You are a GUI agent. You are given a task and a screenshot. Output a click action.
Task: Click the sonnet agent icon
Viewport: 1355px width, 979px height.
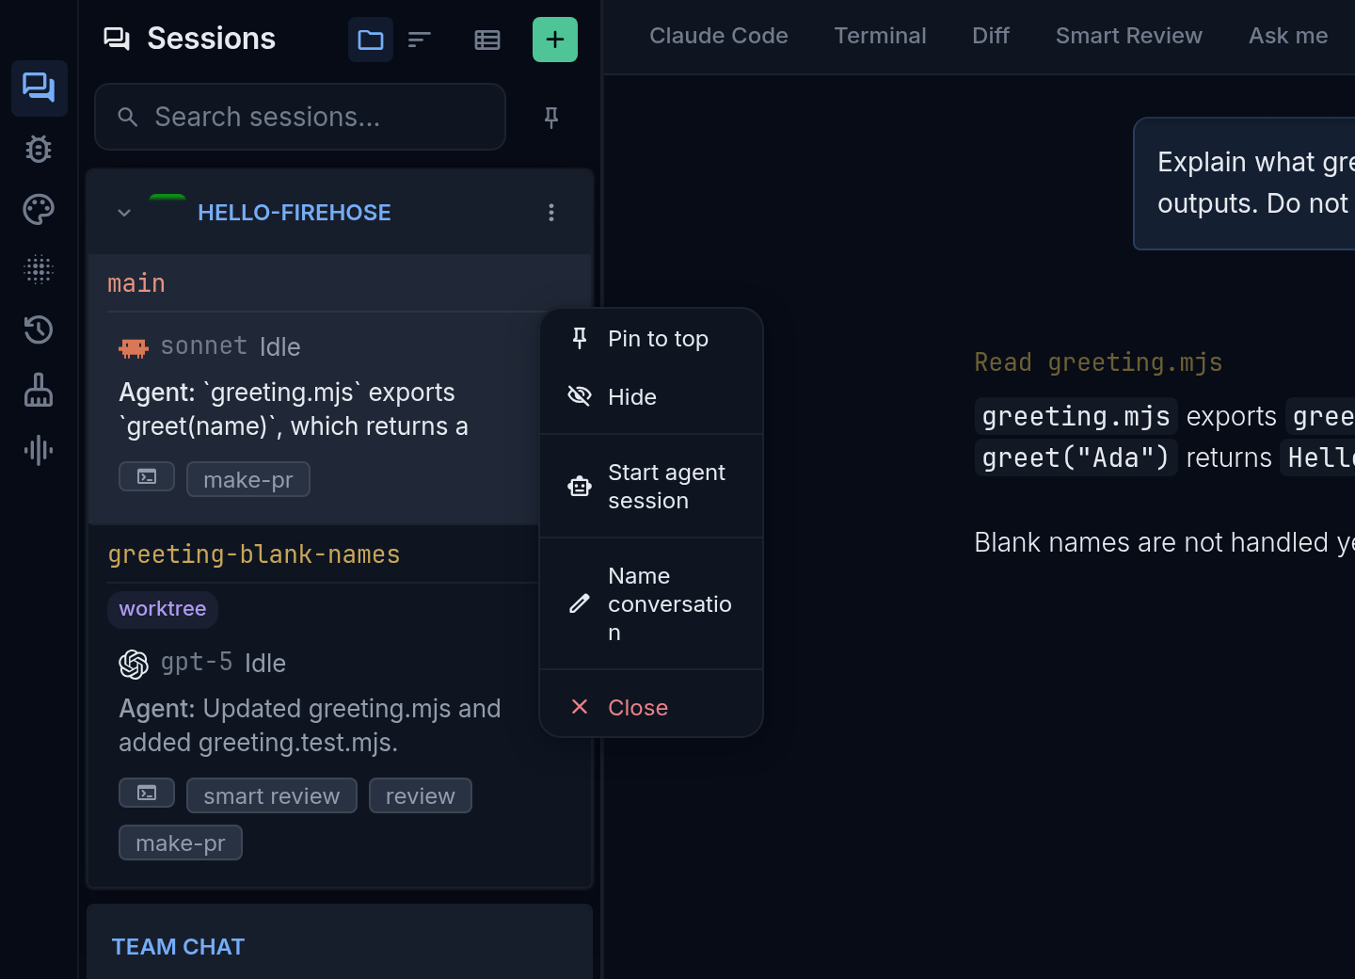pos(134,347)
